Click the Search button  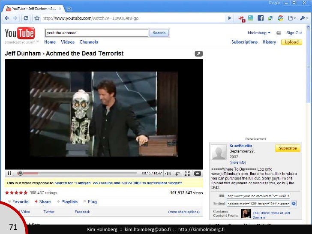[159, 33]
